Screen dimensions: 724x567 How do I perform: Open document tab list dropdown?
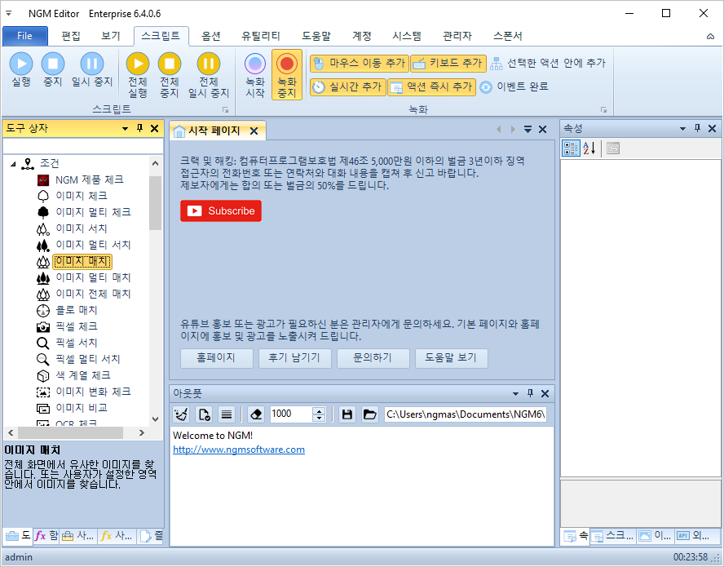528,130
